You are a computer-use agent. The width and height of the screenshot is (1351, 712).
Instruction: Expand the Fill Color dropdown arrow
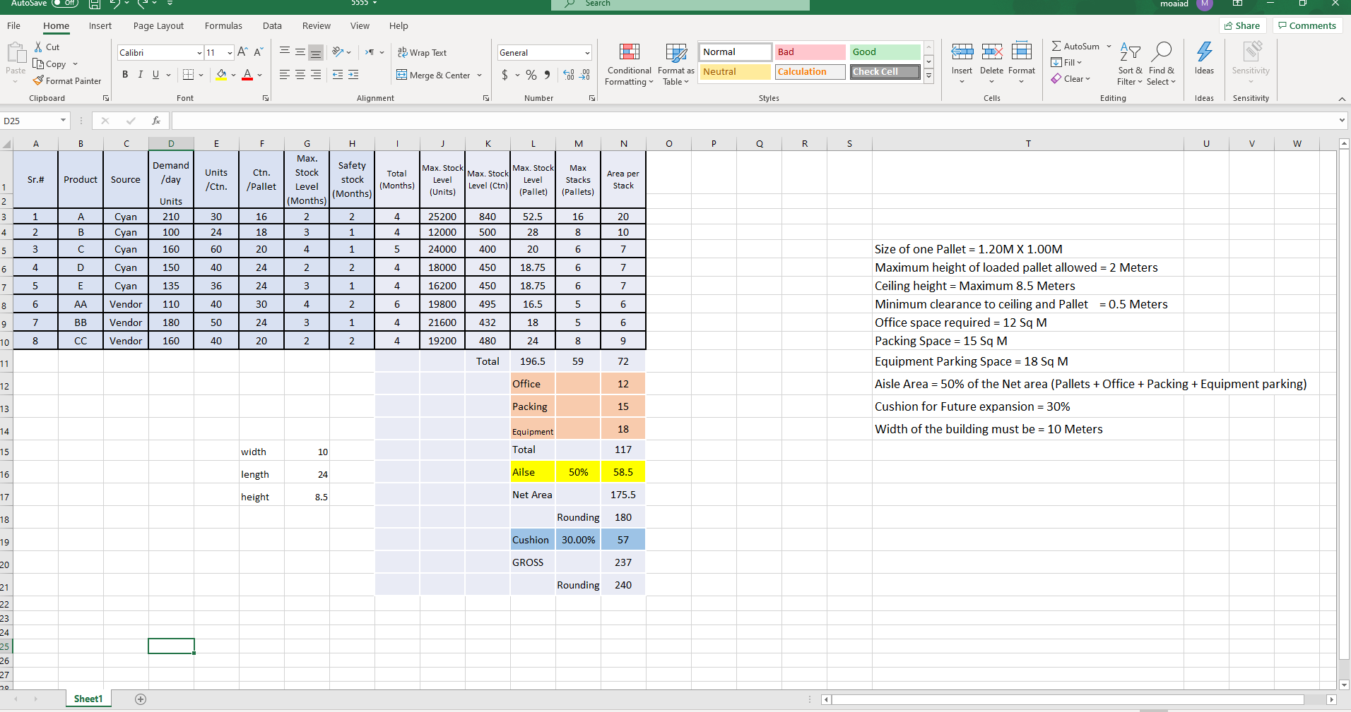click(x=234, y=75)
